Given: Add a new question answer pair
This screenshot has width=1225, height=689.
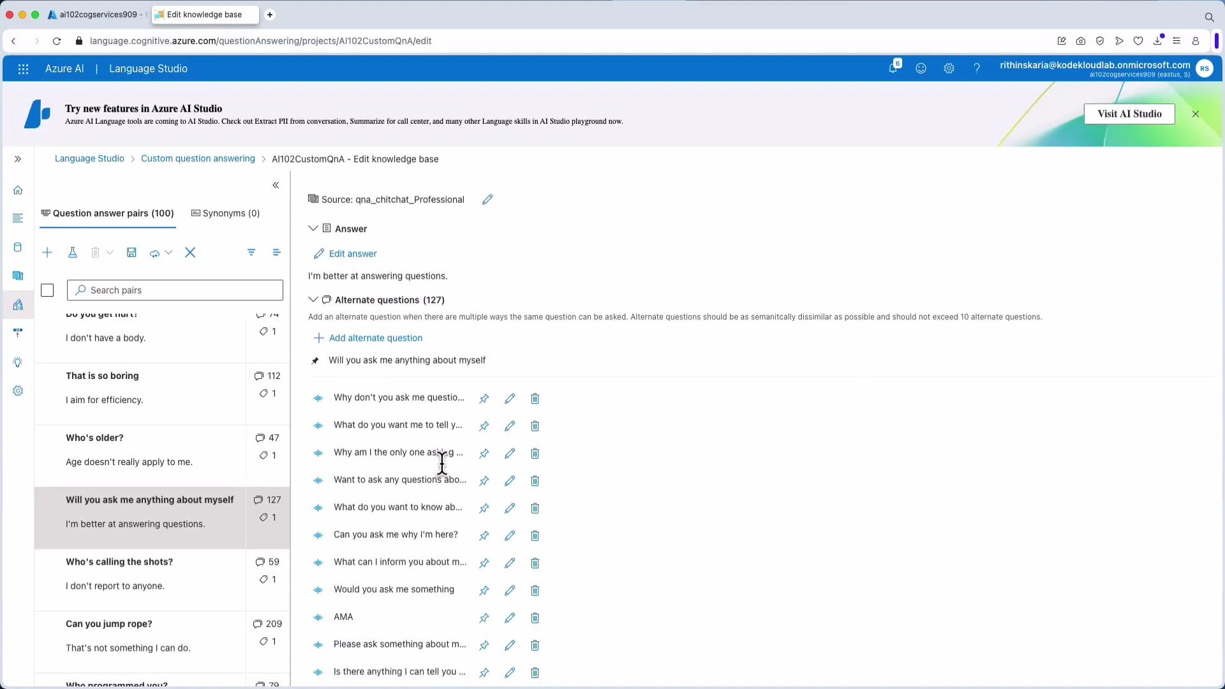Looking at the screenshot, I should 47,252.
